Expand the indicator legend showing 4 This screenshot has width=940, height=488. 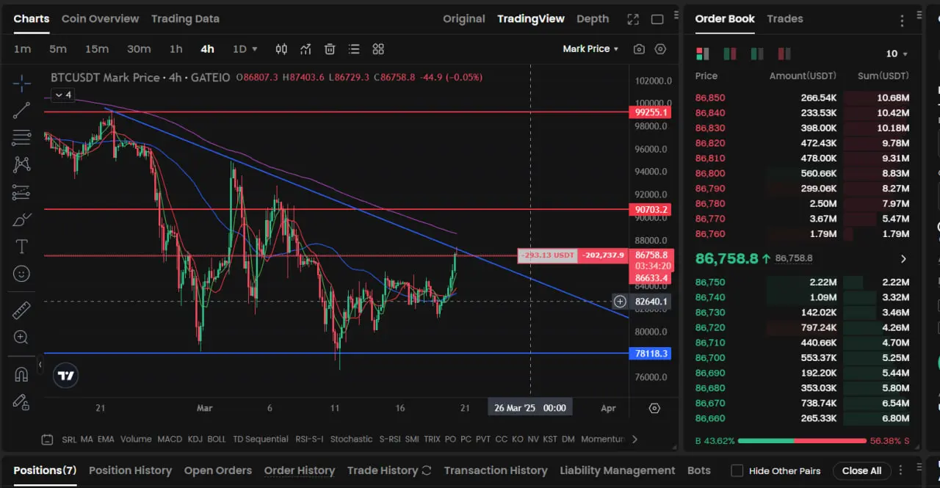click(62, 95)
